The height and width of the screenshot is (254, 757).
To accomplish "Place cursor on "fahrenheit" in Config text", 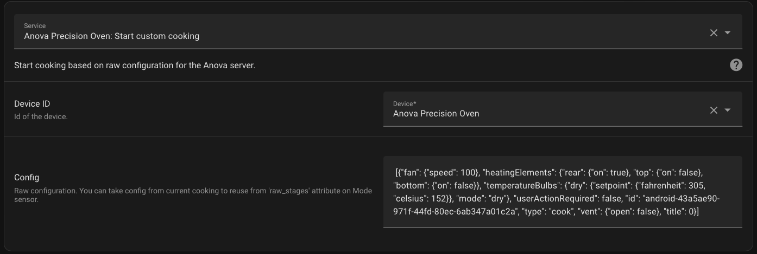I will click(664, 186).
